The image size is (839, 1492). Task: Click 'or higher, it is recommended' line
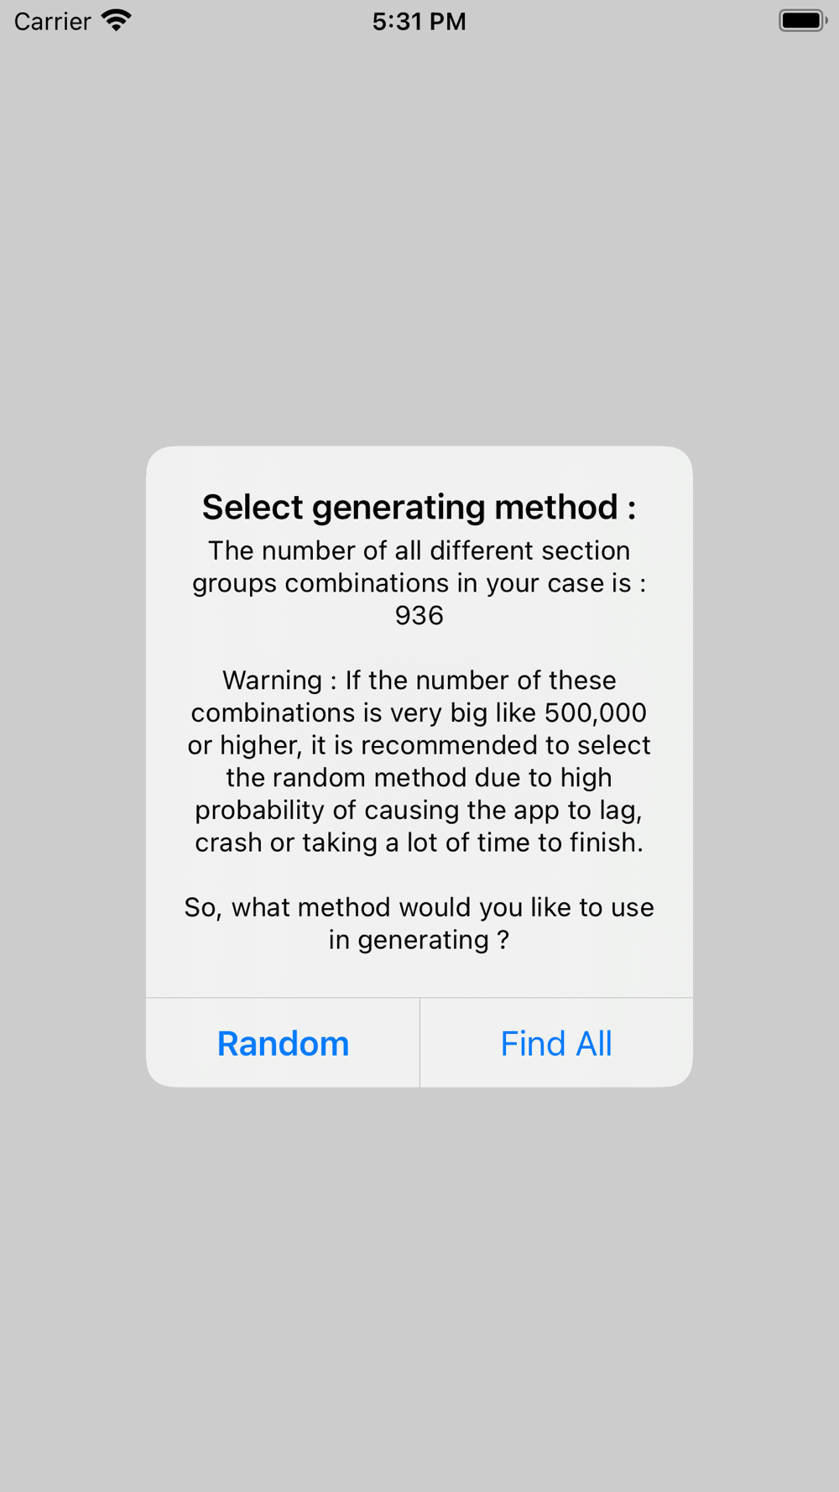[419, 745]
